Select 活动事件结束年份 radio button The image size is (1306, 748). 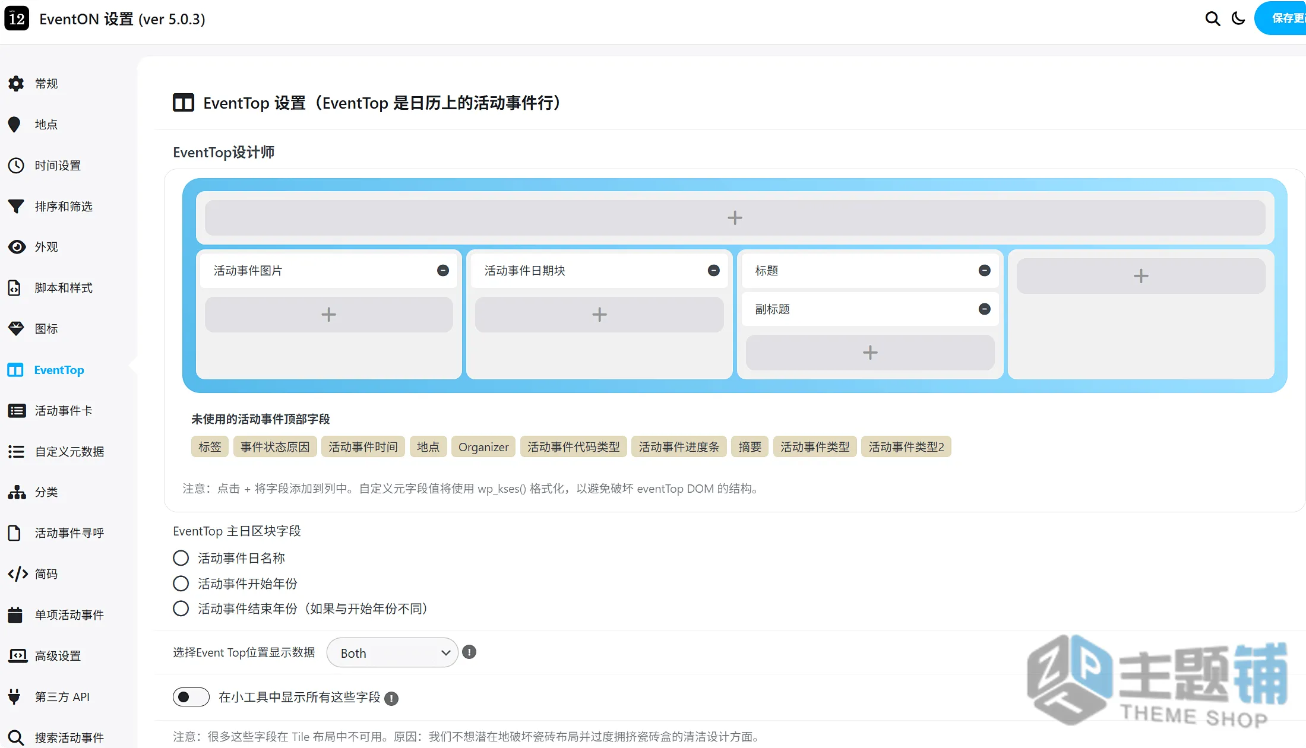(x=181, y=608)
